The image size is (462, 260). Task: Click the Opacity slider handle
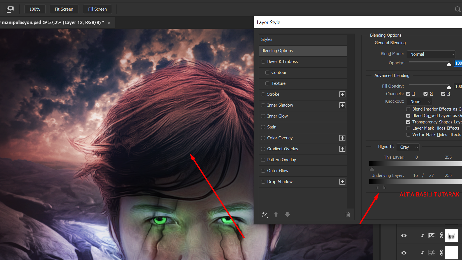[x=449, y=64]
